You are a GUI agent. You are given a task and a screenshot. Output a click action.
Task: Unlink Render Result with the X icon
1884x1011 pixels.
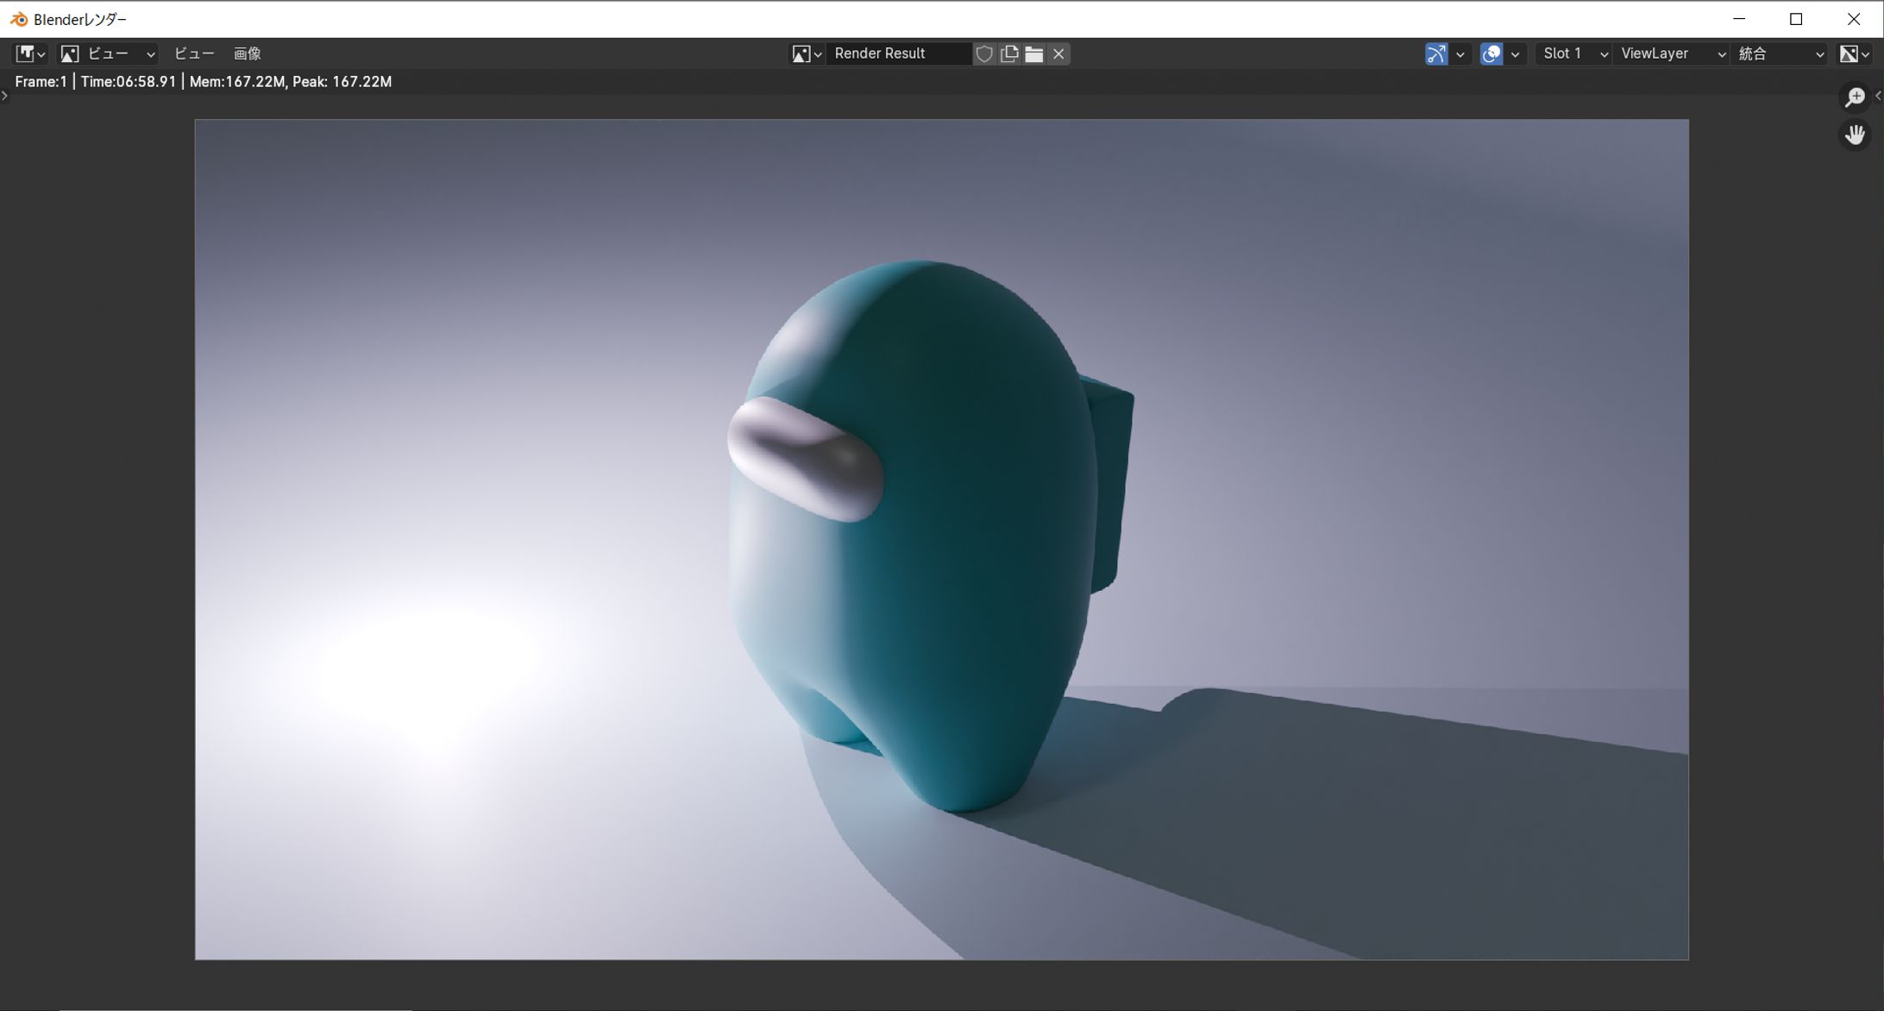click(x=1058, y=53)
